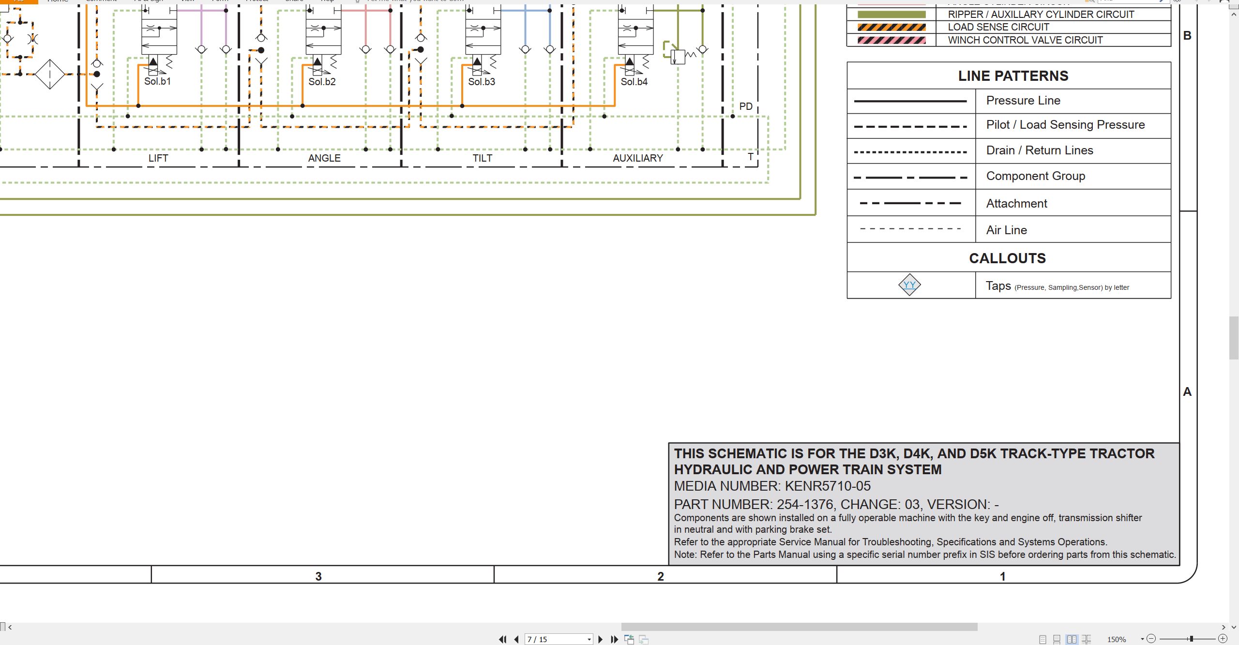Viewport: 1239px width, 645px height.
Task: Click the Pressure Line legend entry
Action: [1023, 101]
